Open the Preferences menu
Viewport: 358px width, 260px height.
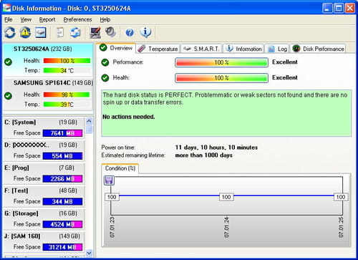tap(77, 19)
